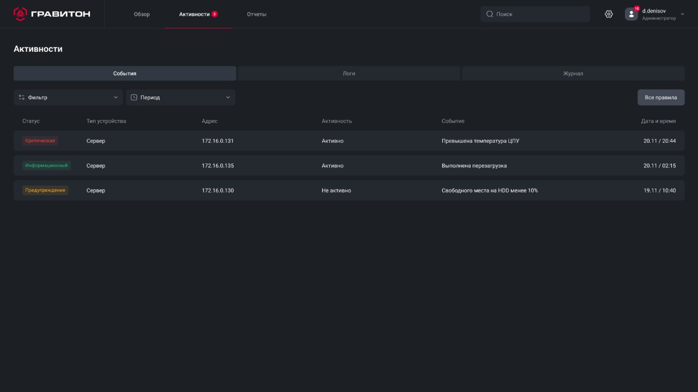The width and height of the screenshot is (698, 392).
Task: Select address 172.16.0.135
Action: point(218,166)
